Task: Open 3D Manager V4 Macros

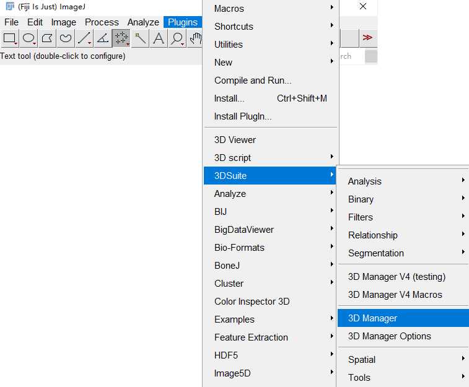Action: coord(403,294)
